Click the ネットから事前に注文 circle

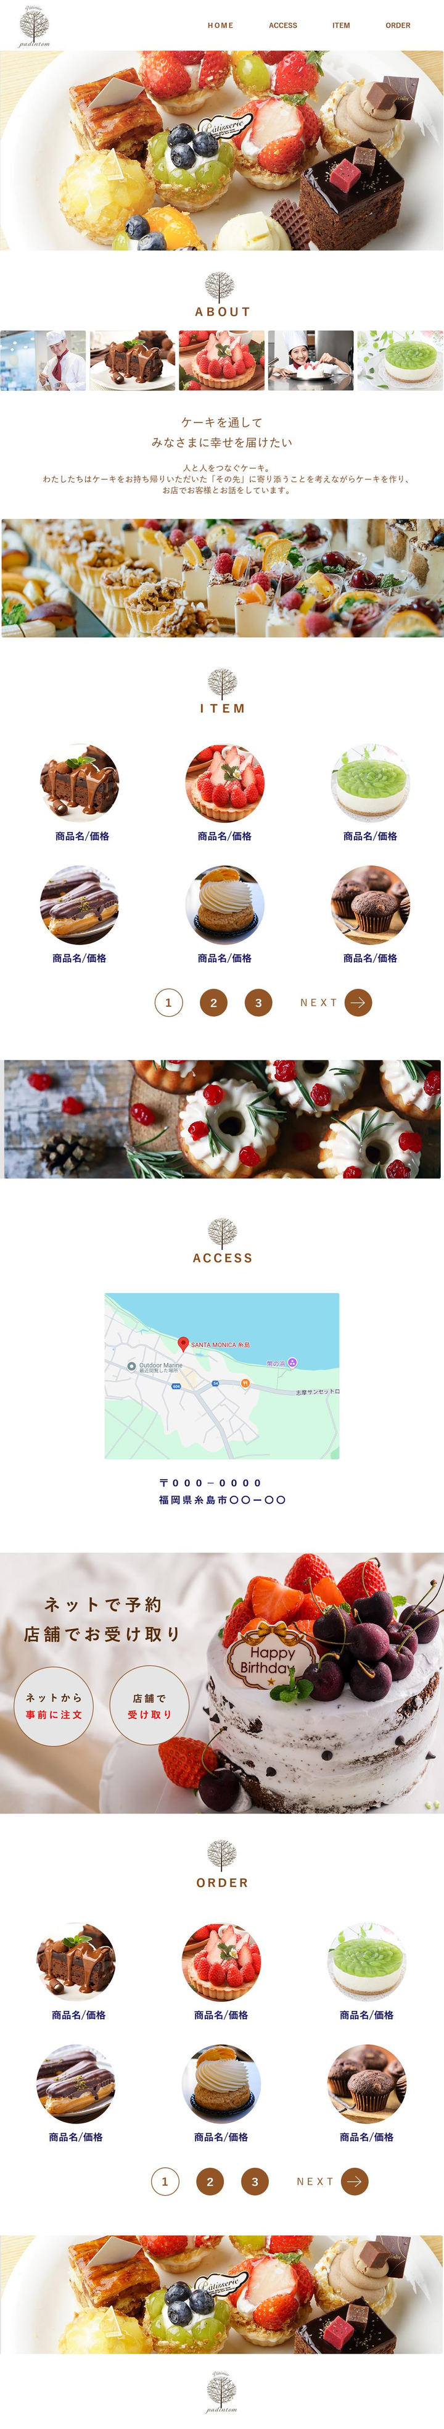(54, 1706)
